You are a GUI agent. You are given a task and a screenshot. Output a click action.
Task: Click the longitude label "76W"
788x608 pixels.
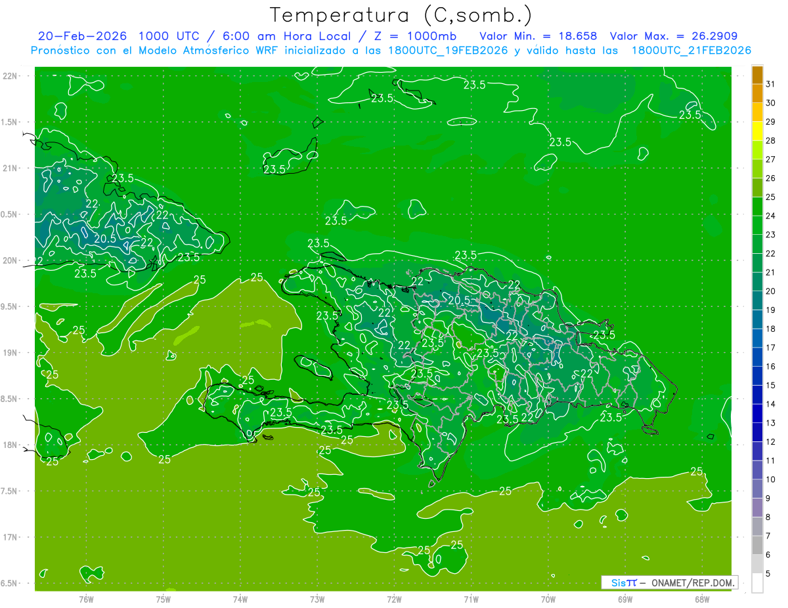pyautogui.click(x=86, y=599)
